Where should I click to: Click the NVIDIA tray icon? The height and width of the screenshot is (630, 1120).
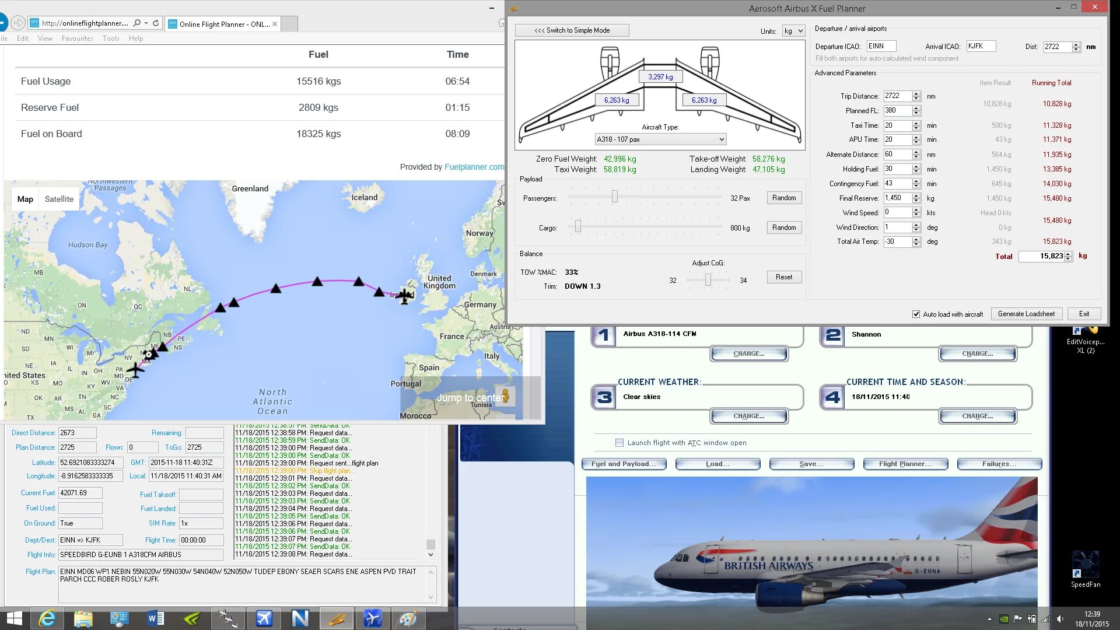[x=1004, y=619]
